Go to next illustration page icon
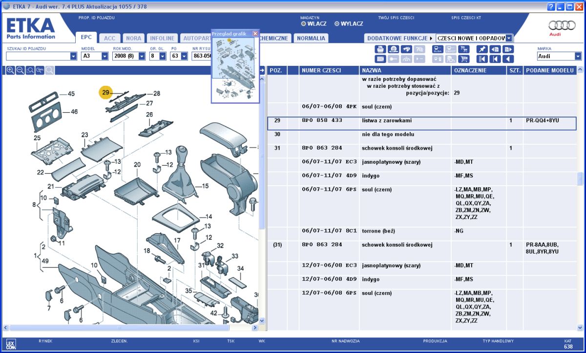Image resolution: width=586 pixels, height=353 pixels. (508, 49)
